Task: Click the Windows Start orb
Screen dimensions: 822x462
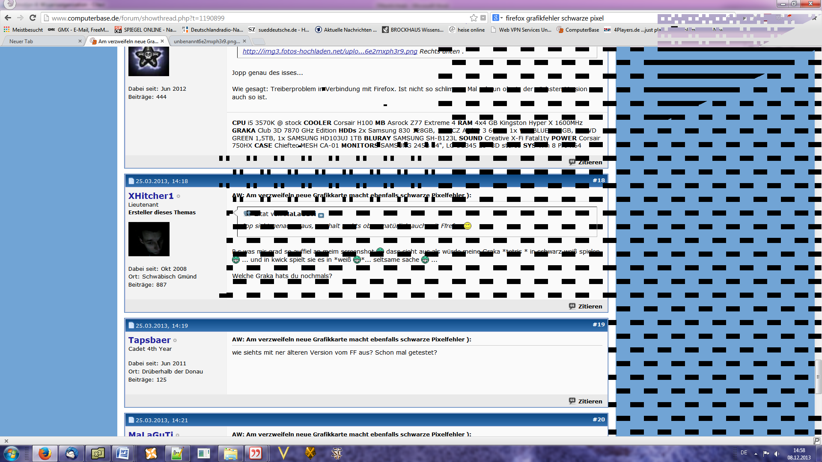Action: tap(11, 453)
